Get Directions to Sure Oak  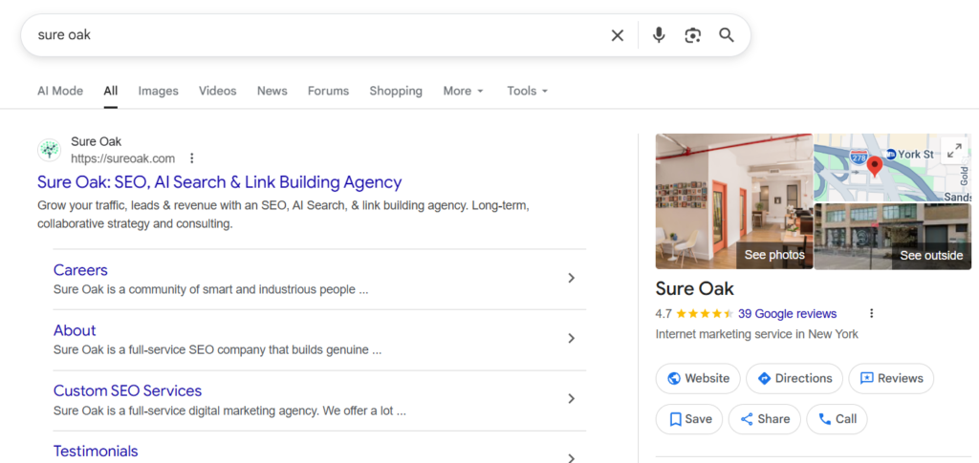coord(794,378)
